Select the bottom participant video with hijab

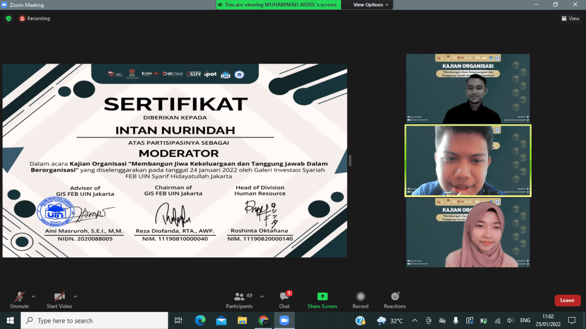pyautogui.click(x=467, y=232)
